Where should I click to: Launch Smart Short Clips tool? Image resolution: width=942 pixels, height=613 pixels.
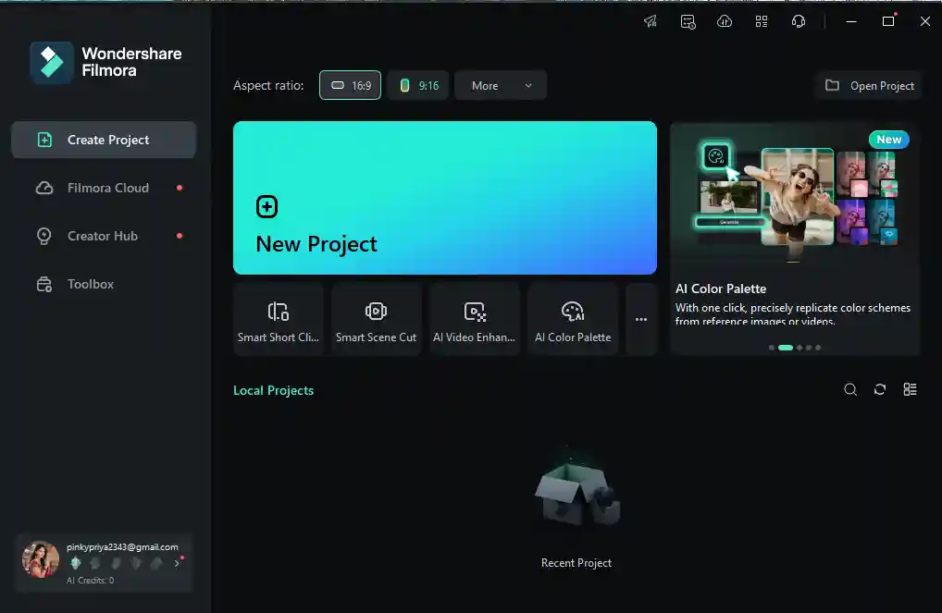coord(279,319)
